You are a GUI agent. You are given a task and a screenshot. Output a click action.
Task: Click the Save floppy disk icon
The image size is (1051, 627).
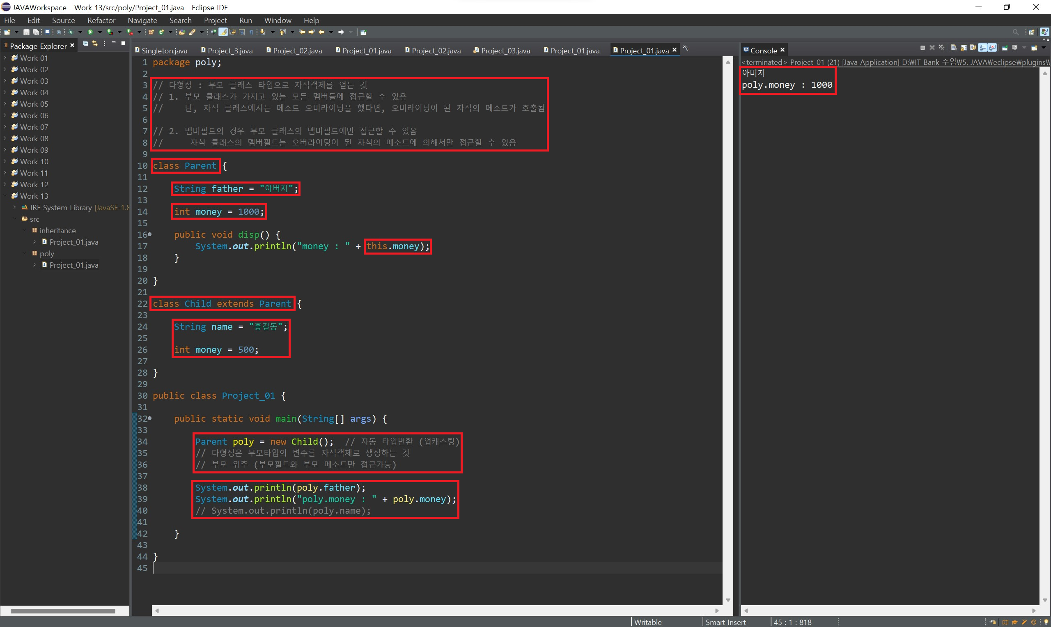(26, 32)
